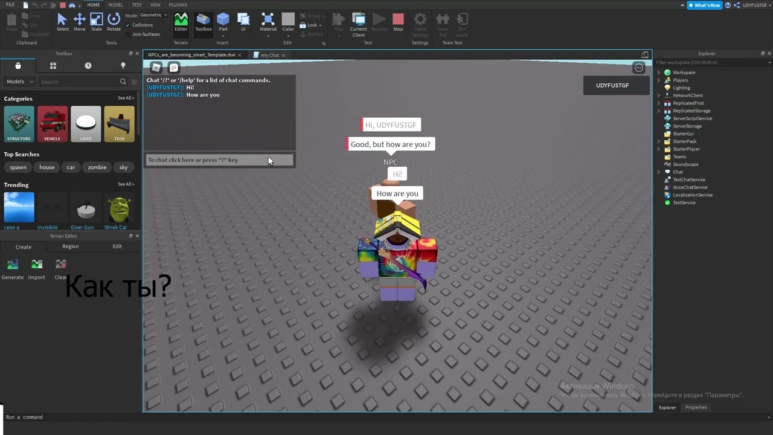Image resolution: width=773 pixels, height=435 pixels.
Task: Open the FILE menu
Action: point(10,5)
